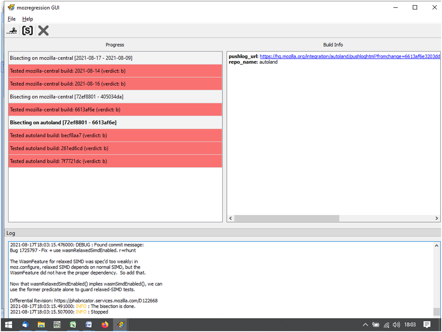442x332 pixels.
Task: Start a new bisection with the scissors icon
Action: (x=12, y=31)
